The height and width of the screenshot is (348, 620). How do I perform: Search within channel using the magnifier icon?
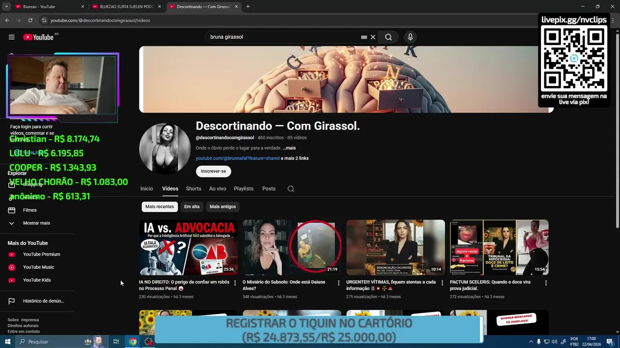coord(291,189)
